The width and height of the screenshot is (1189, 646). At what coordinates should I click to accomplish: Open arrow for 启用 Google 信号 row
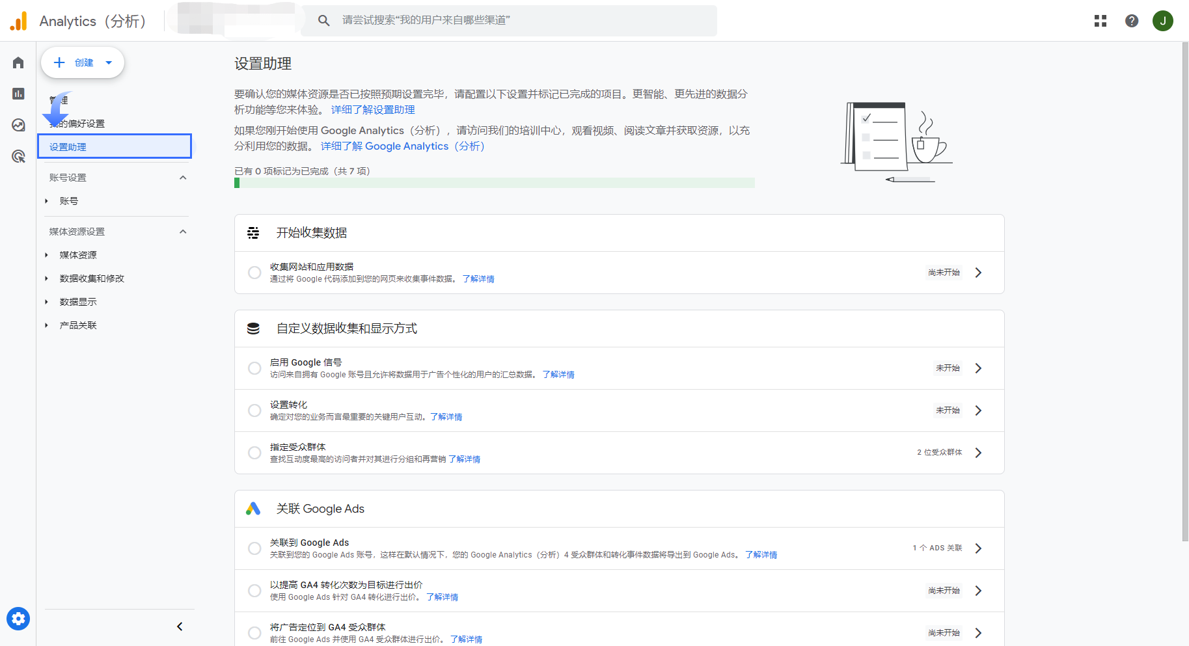[x=978, y=368]
